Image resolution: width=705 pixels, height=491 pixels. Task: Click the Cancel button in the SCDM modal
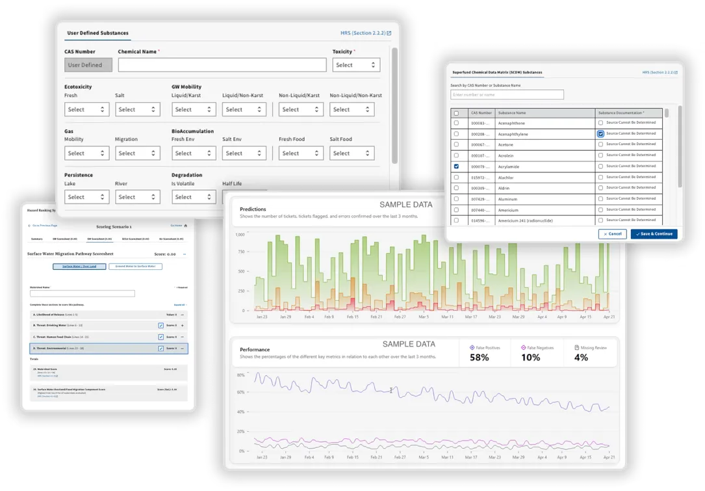click(x=613, y=234)
